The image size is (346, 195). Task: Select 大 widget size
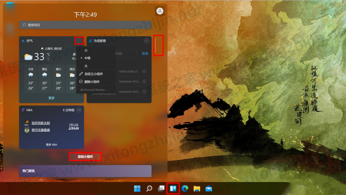click(x=86, y=66)
